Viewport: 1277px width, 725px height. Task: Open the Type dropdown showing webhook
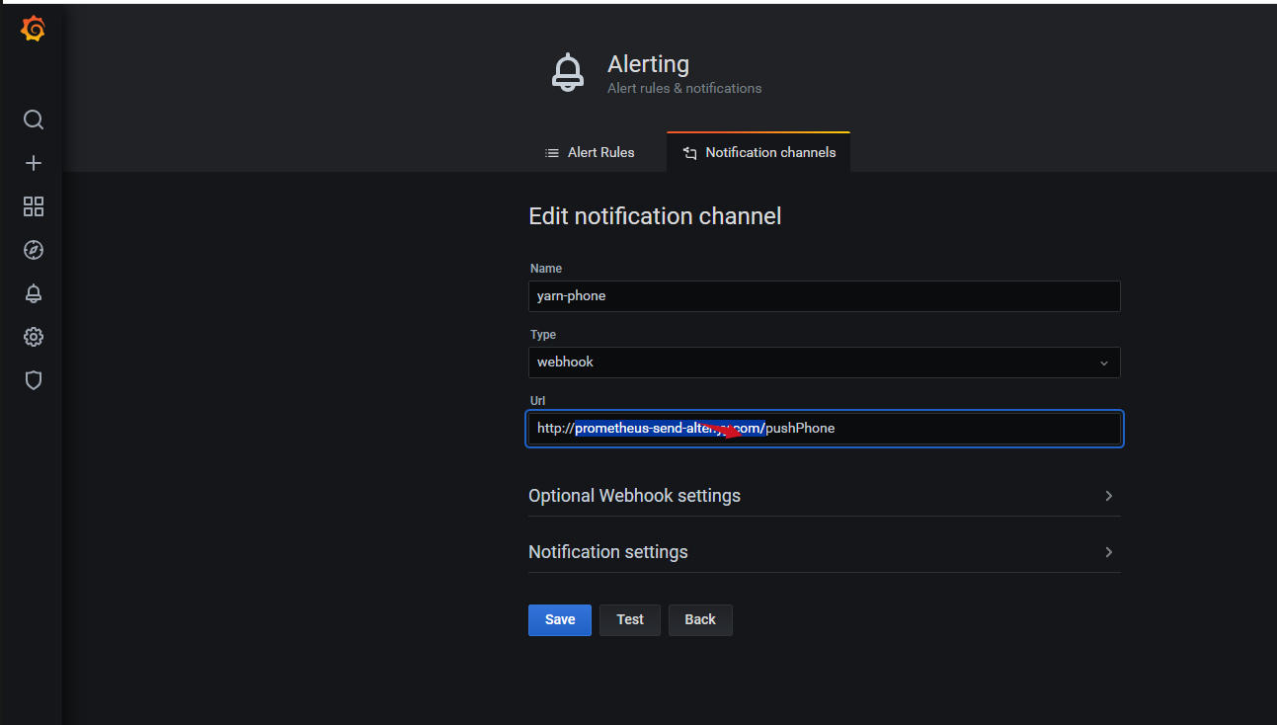tap(824, 362)
